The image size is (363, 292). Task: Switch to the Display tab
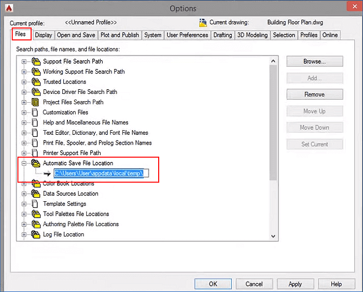pos(44,35)
